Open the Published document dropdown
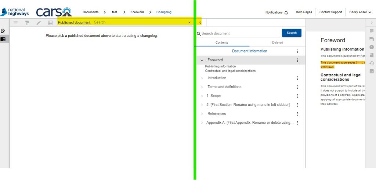The height and width of the screenshot is (180, 376). coord(189,22)
